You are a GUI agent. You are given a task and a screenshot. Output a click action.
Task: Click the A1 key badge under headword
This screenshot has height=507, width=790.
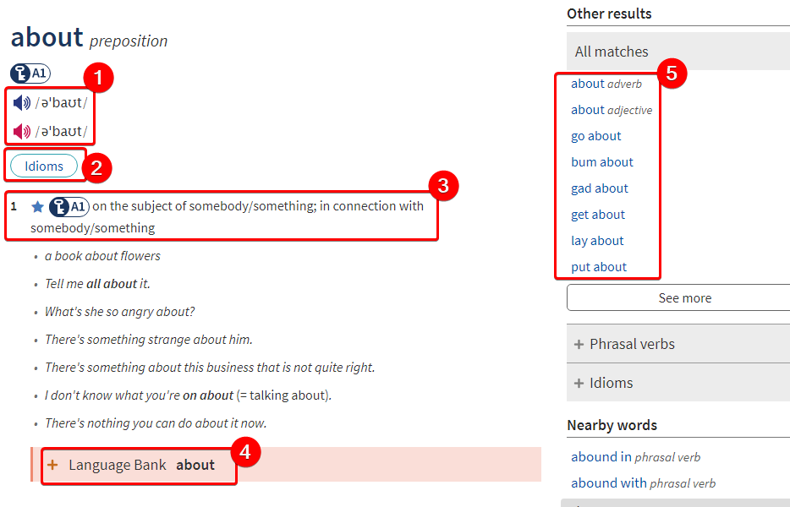pos(30,74)
